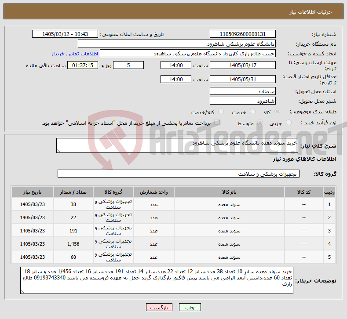Click the کد کالا column header

303,192
